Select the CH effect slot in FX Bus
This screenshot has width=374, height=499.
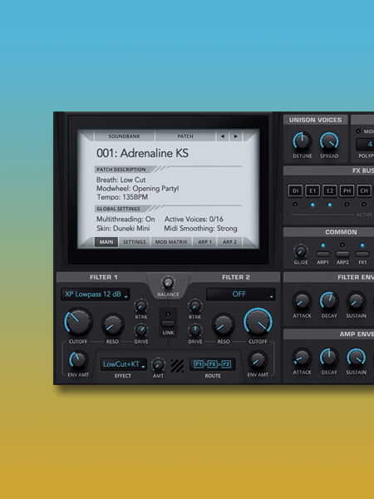pos(364,190)
